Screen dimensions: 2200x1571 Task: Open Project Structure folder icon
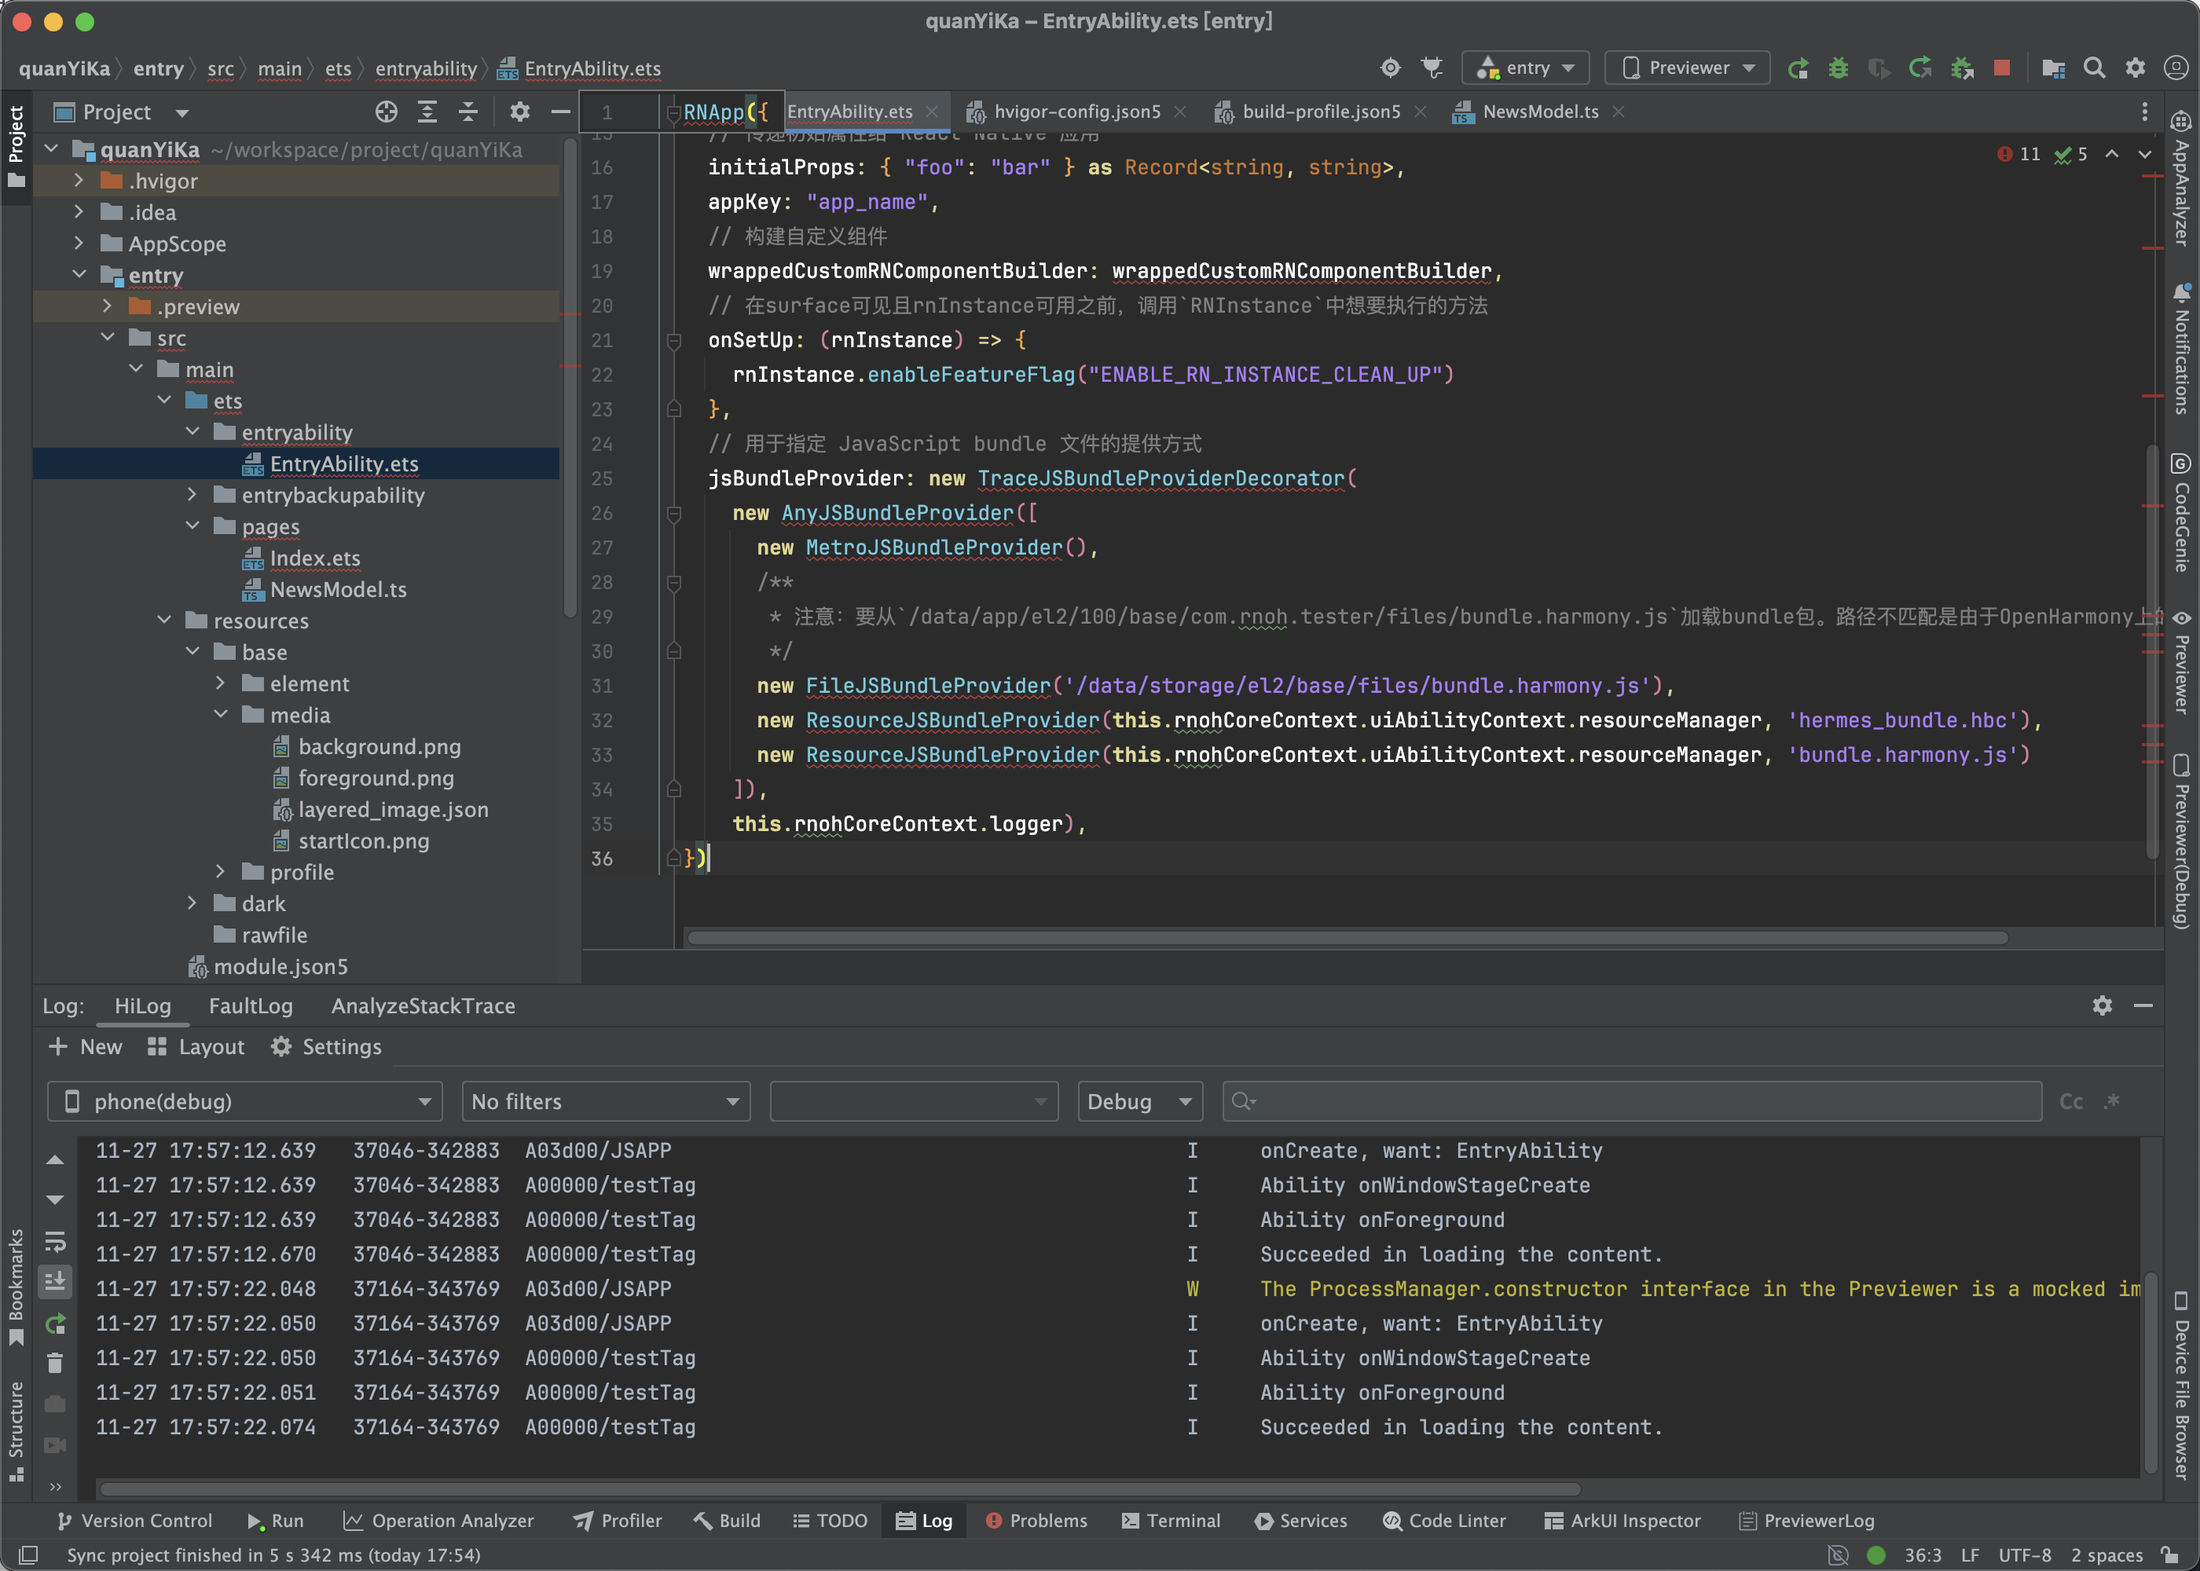point(2053,68)
